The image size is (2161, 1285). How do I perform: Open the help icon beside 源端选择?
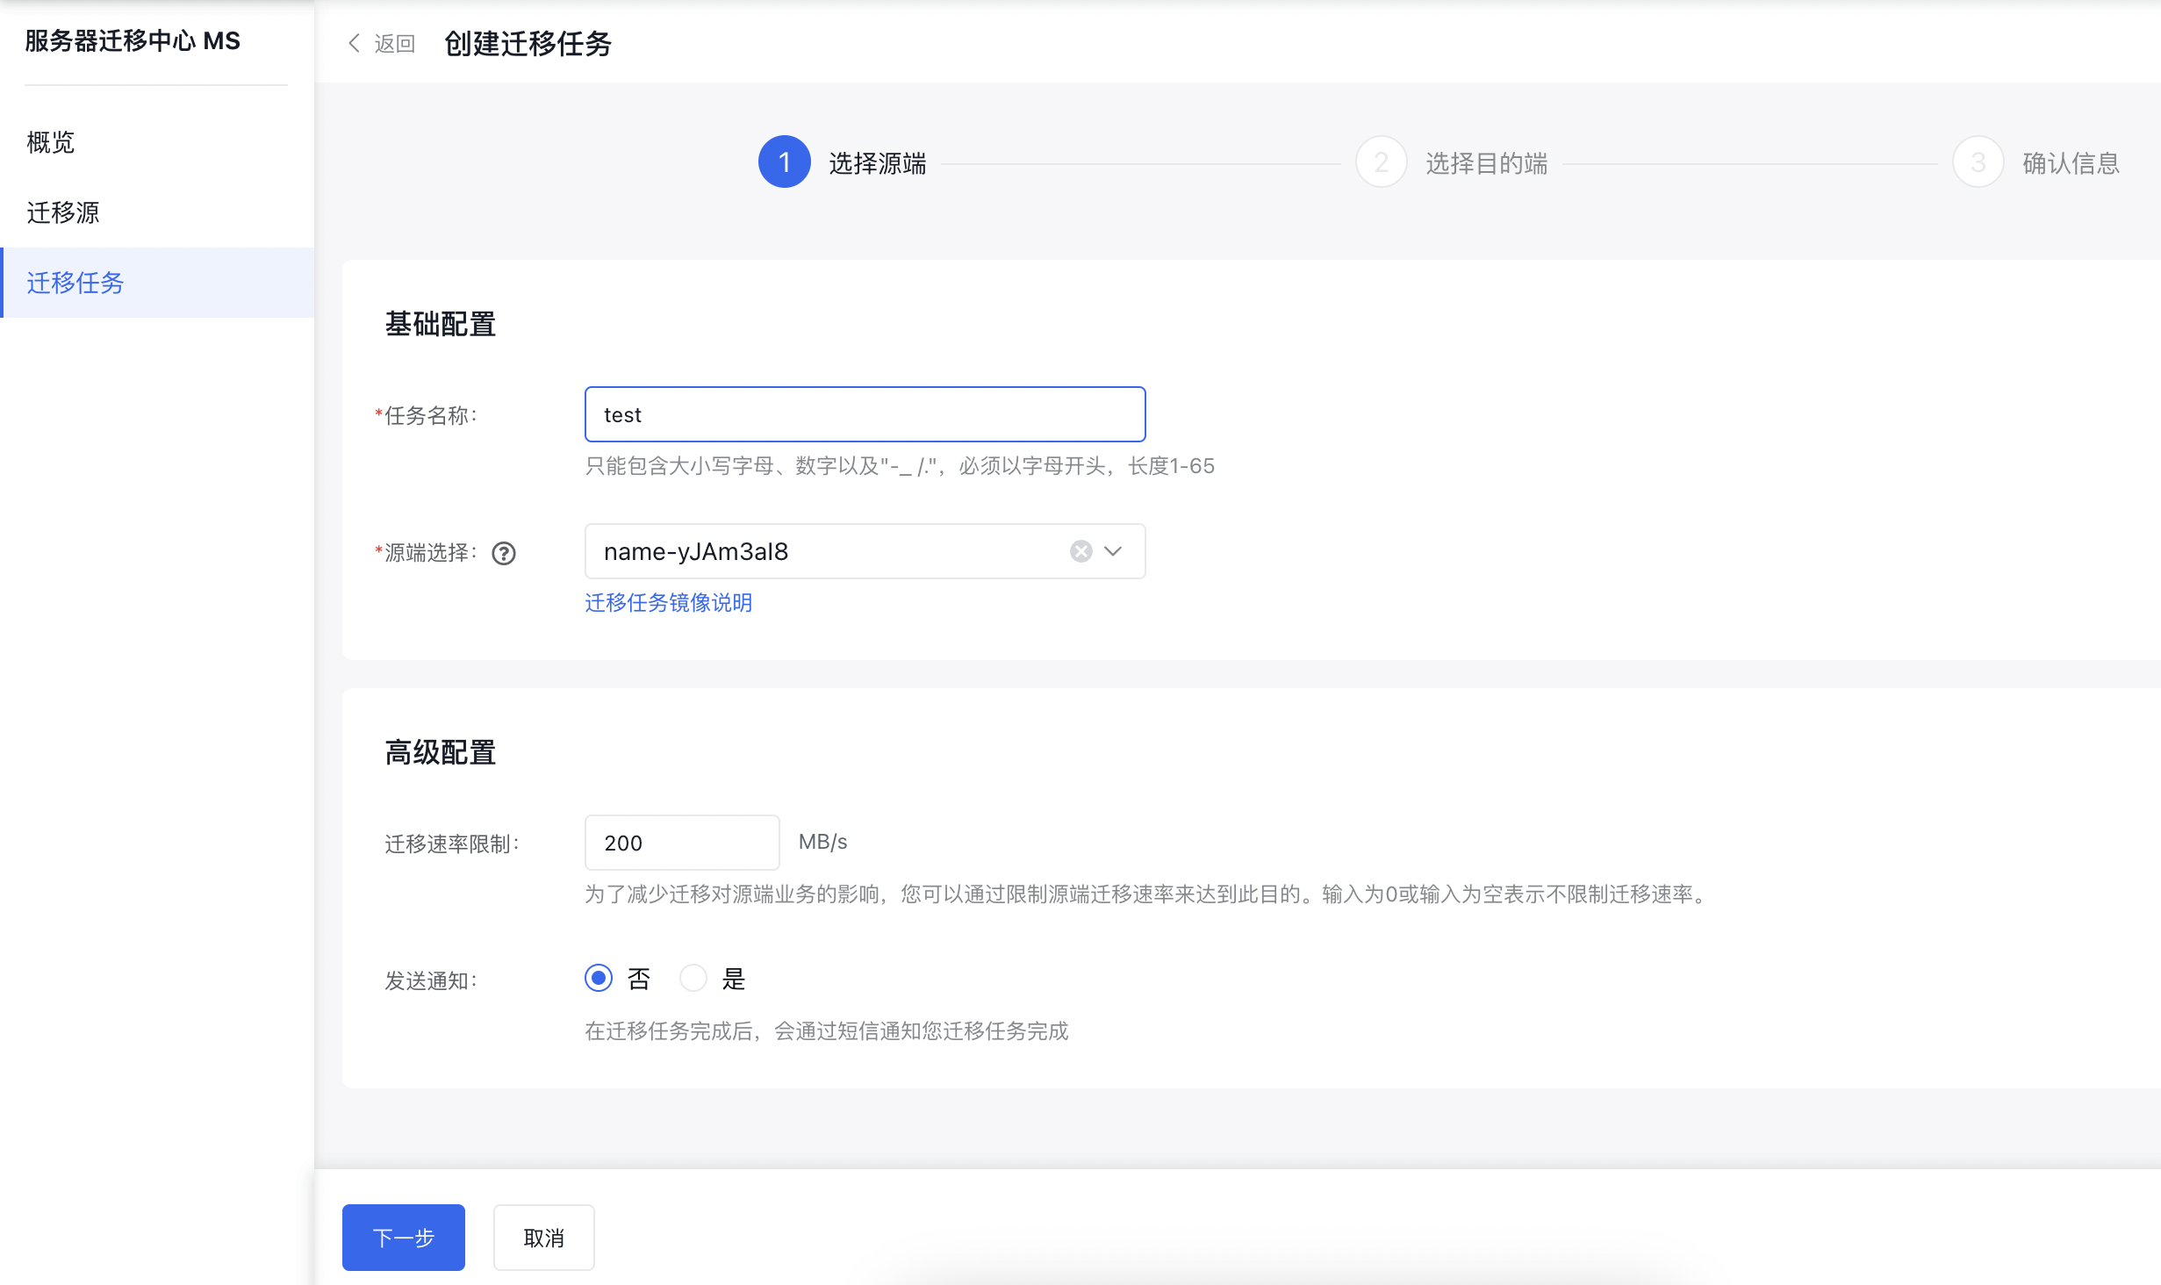tap(504, 553)
